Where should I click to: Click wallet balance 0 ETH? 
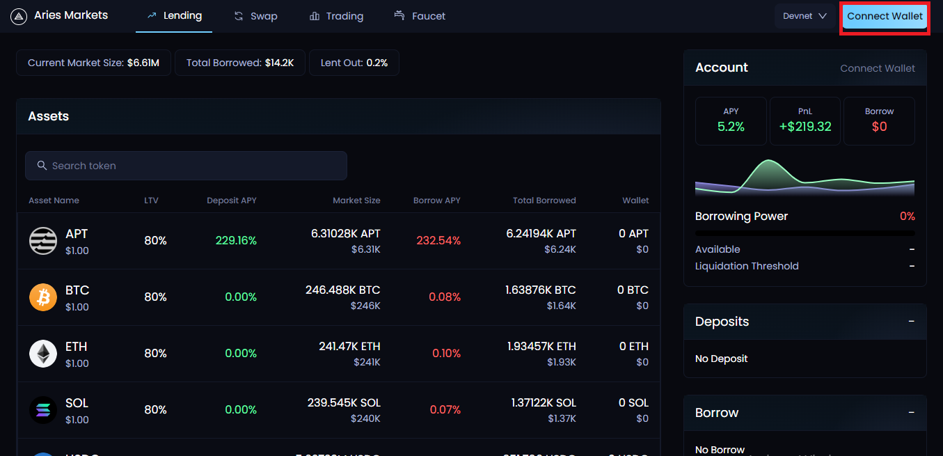(634, 347)
